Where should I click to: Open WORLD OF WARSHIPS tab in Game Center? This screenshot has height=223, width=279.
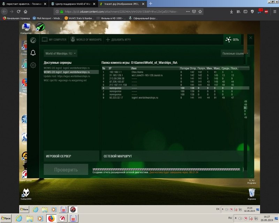tap(86, 39)
